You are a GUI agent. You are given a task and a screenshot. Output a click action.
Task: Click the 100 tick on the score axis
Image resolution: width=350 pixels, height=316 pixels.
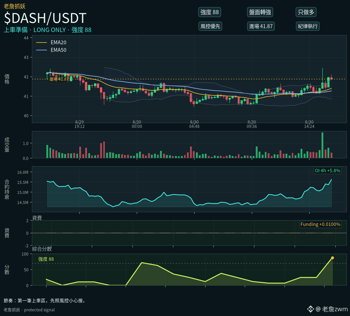click(x=25, y=254)
